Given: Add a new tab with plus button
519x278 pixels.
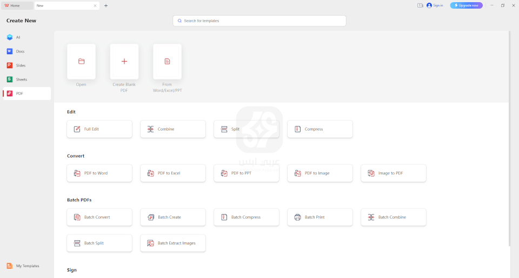Looking at the screenshot, I should pyautogui.click(x=106, y=5).
